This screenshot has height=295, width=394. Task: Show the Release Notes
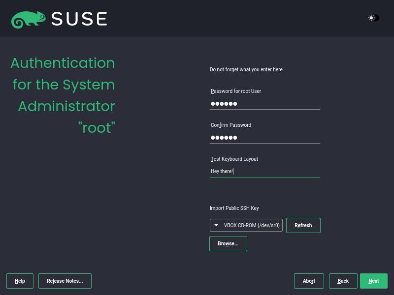click(x=65, y=281)
